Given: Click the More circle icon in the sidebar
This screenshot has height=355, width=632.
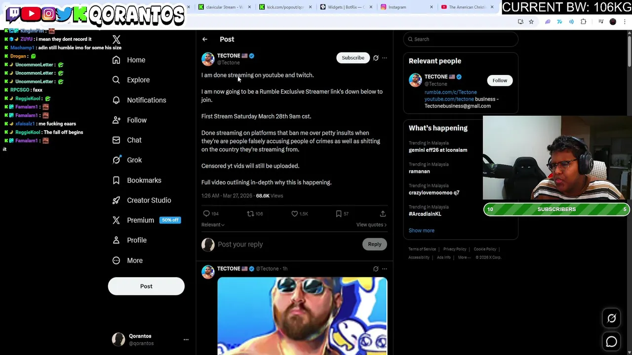Looking at the screenshot, I should tap(116, 260).
